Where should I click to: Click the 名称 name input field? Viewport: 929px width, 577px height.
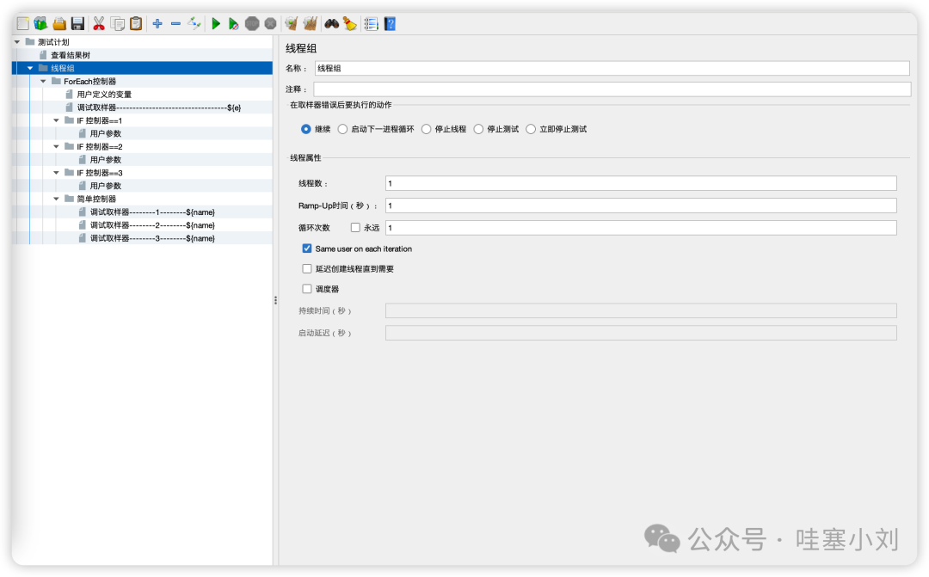click(x=612, y=68)
